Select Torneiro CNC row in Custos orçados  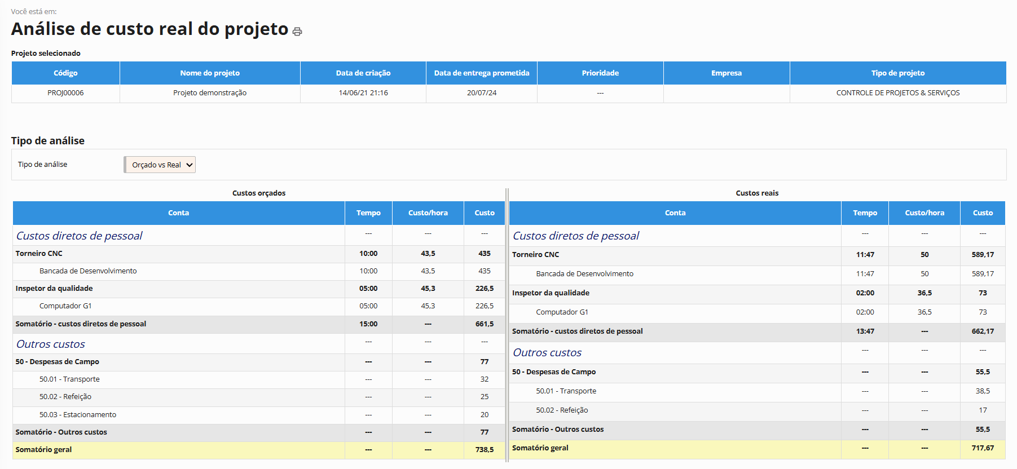[39, 254]
